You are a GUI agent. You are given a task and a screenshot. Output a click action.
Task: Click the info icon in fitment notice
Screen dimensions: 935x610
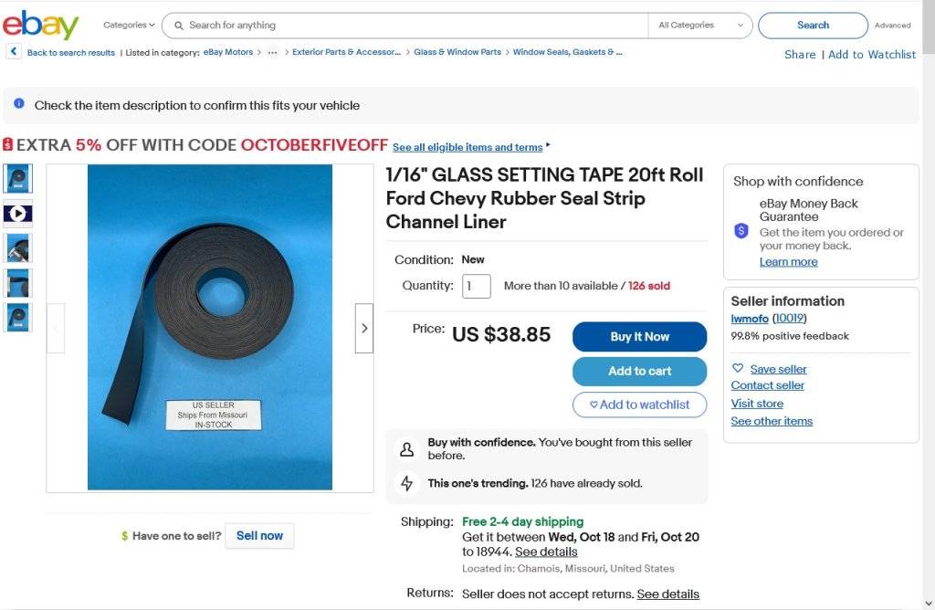pos(19,104)
